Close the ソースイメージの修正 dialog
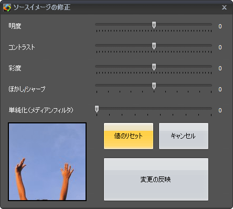Image resolution: width=233 pixels, height=209 pixels. click(x=224, y=7)
